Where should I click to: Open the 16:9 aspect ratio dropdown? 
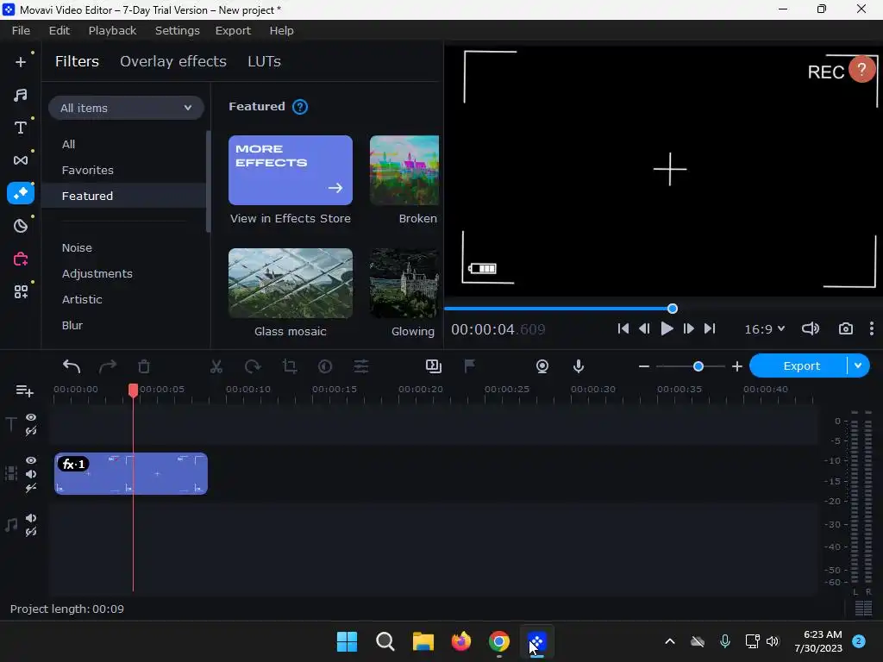[765, 329]
